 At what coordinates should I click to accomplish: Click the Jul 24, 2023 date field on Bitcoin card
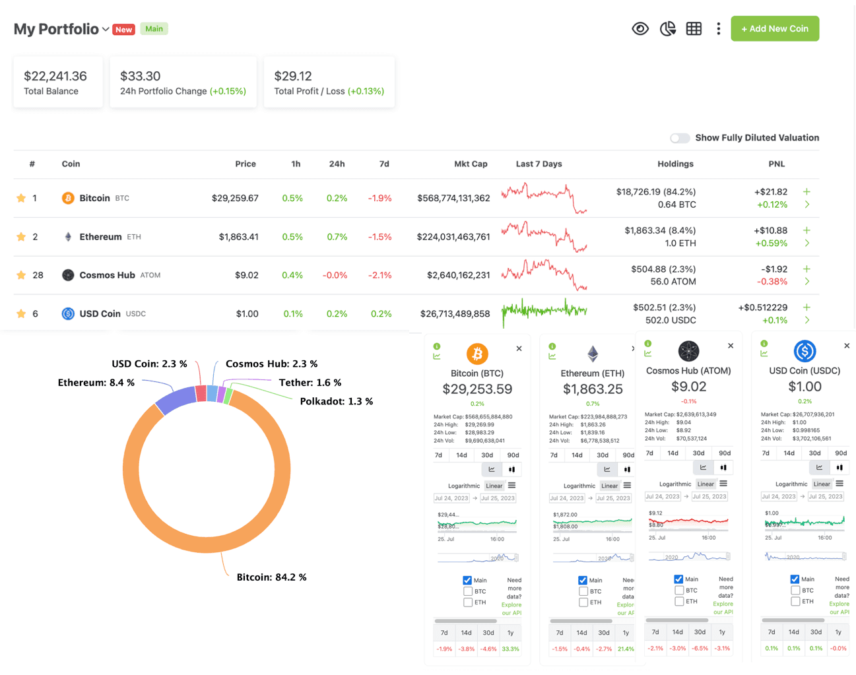point(451,498)
